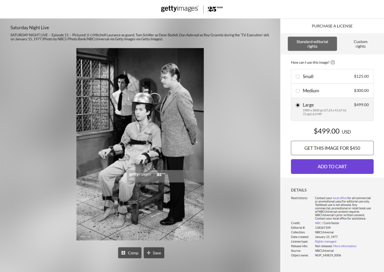Click the question mark help icon
The image size is (384, 272).
tap(333, 63)
